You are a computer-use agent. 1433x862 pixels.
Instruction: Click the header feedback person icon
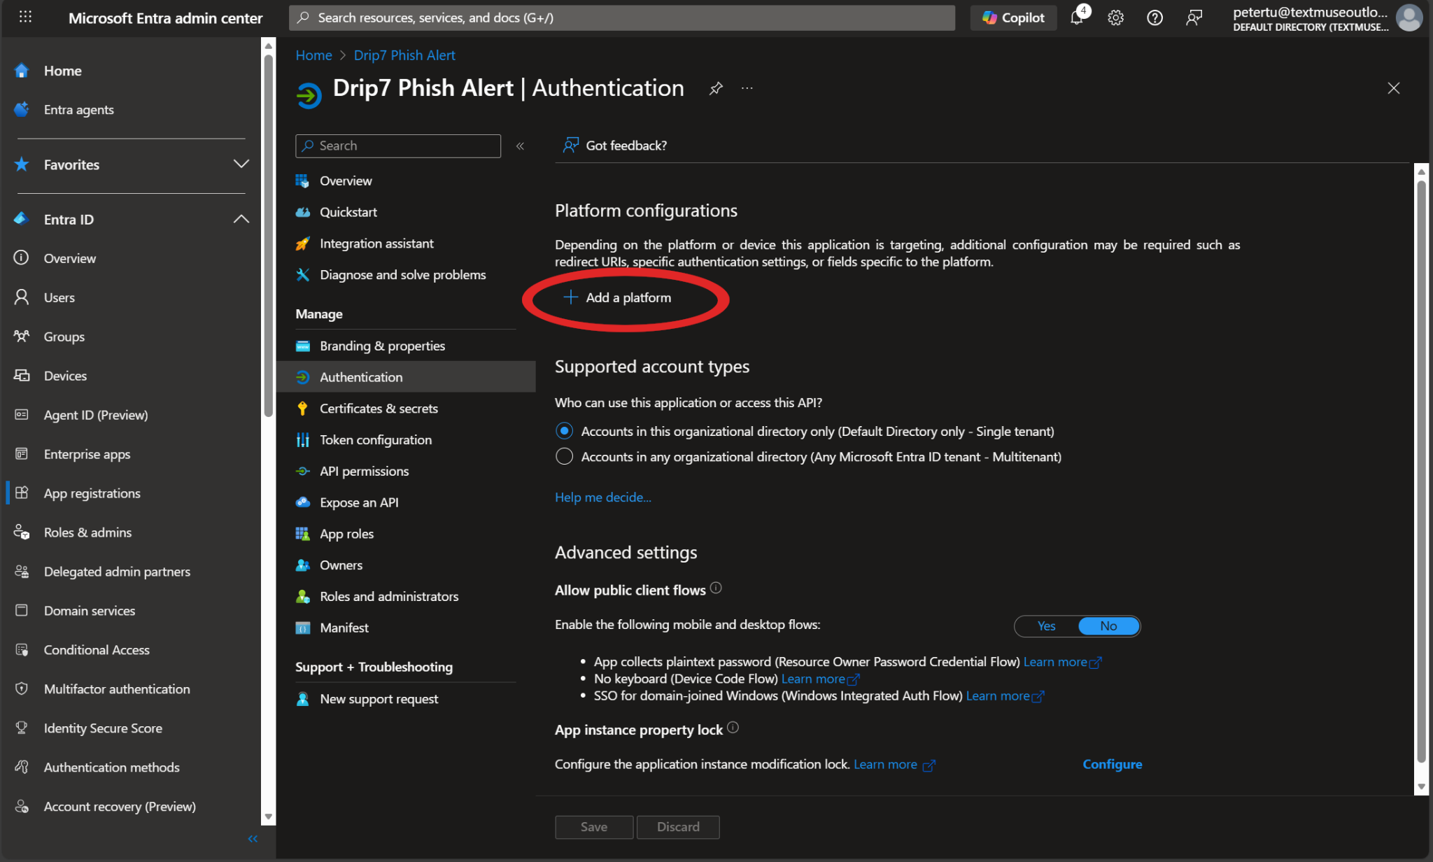pyautogui.click(x=1194, y=17)
